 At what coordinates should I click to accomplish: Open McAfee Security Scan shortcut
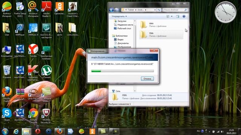pos(46,116)
